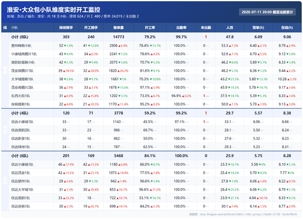
Task: Select the 人效 column header
Action: coord(230,27)
